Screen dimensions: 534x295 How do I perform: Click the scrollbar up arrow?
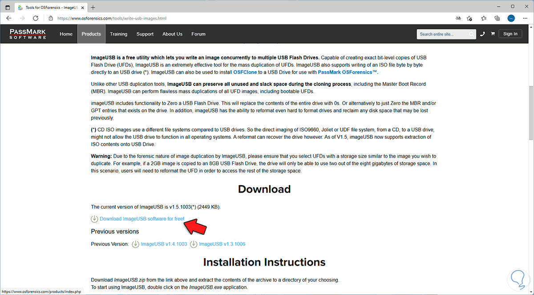click(530, 28)
